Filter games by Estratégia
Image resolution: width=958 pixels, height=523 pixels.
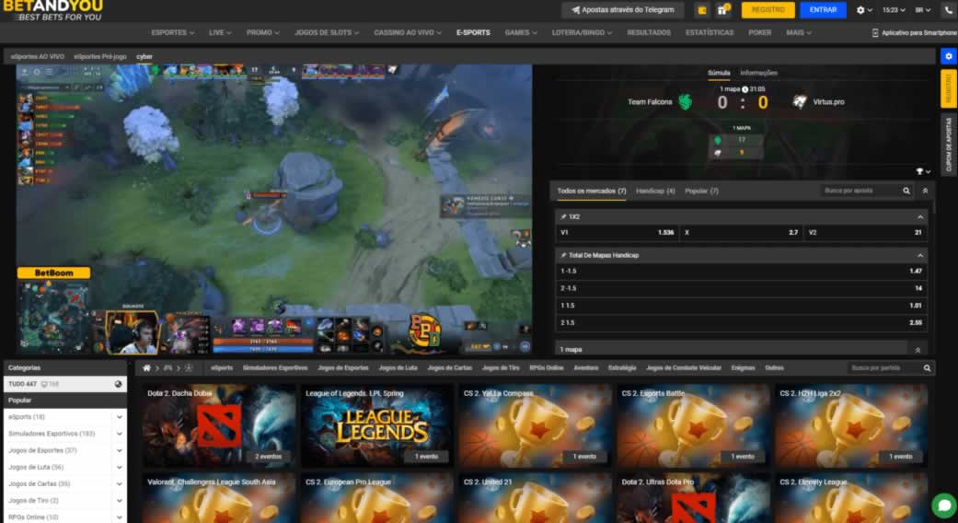pyautogui.click(x=622, y=367)
